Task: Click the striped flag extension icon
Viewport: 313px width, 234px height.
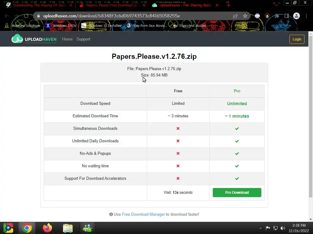Action: pyautogui.click(x=257, y=16)
